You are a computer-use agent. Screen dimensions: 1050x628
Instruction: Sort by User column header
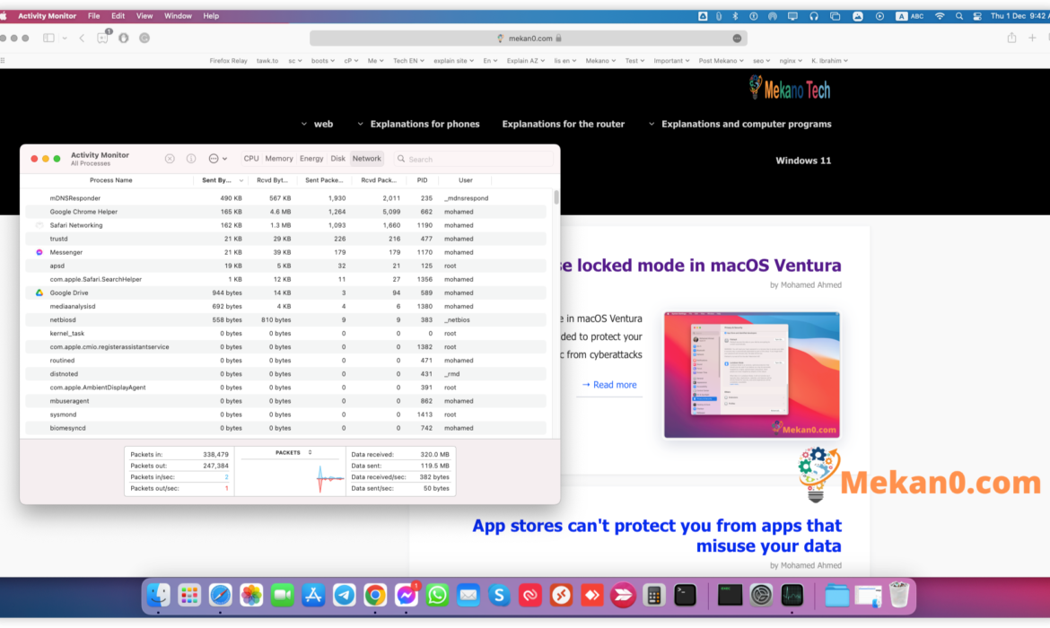coord(466,180)
